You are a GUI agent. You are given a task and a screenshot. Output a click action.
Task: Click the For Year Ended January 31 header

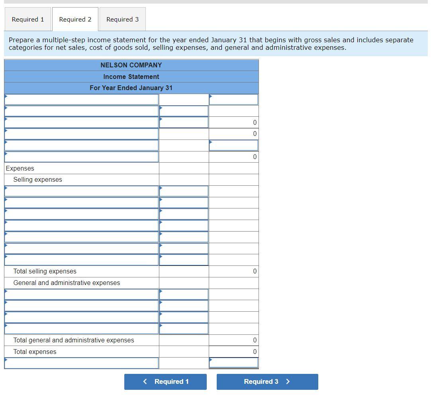coord(131,88)
